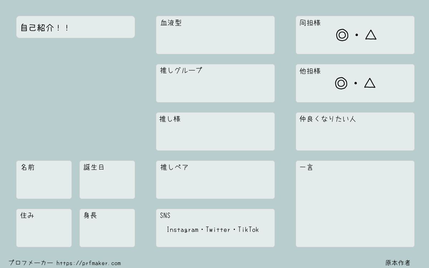
Task: Click the Twitter text in SNS box
Action: [218, 230]
